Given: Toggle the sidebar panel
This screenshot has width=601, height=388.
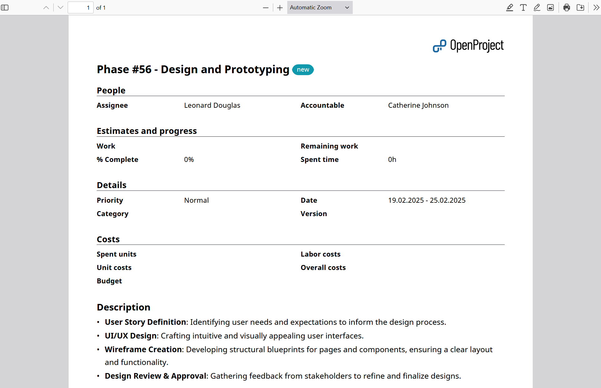Looking at the screenshot, I should coord(5,7).
